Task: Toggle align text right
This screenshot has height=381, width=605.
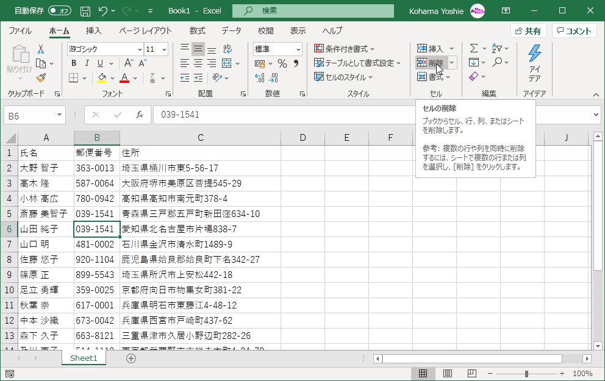Action: point(212,63)
